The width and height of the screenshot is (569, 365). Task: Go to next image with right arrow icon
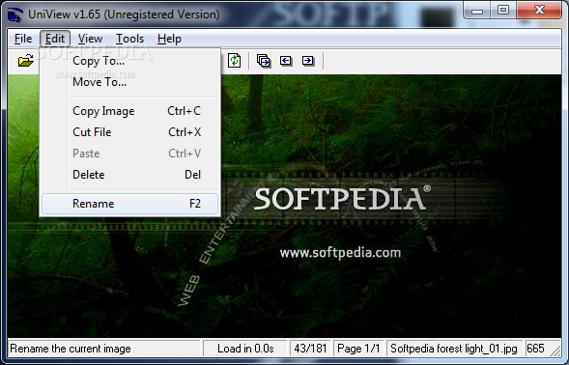tap(308, 61)
